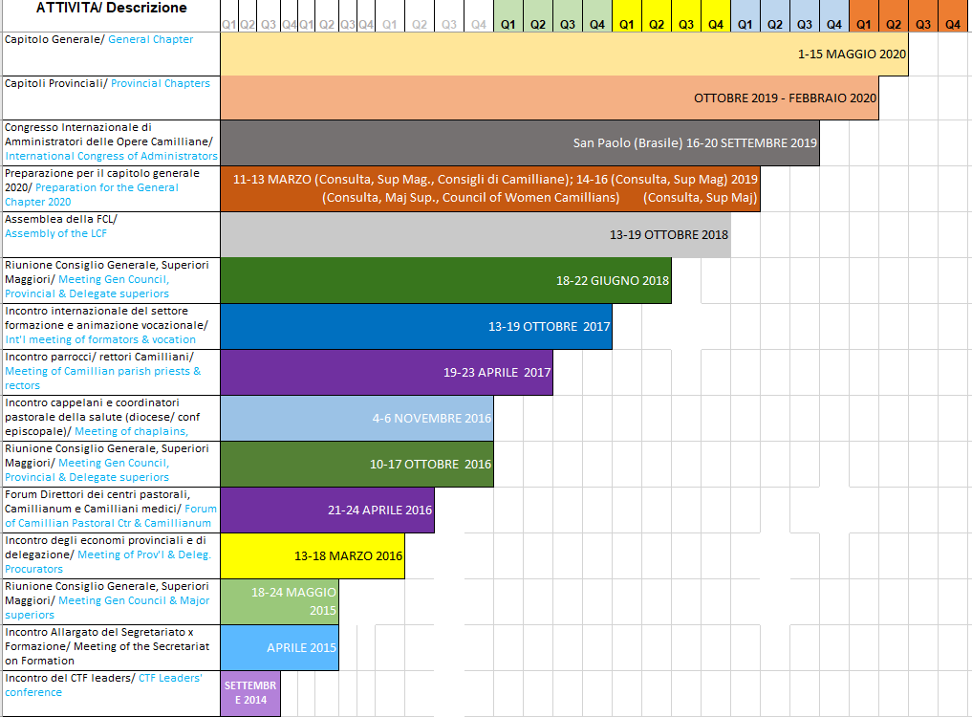Click the Assemblea della FCL activity cell

pos(111,234)
